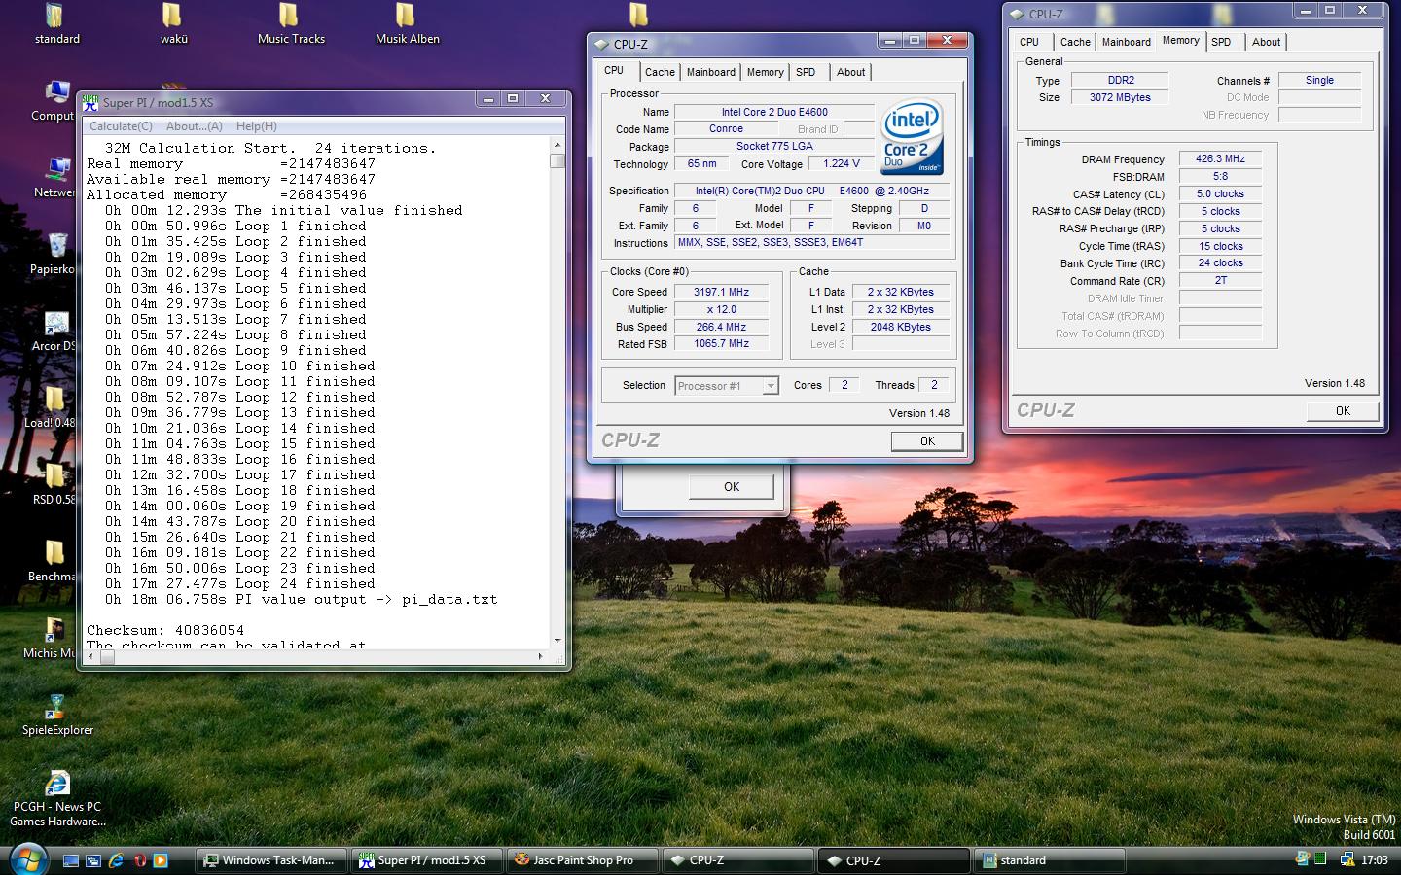Click Loop 24 finished line in Super PI

(240, 583)
